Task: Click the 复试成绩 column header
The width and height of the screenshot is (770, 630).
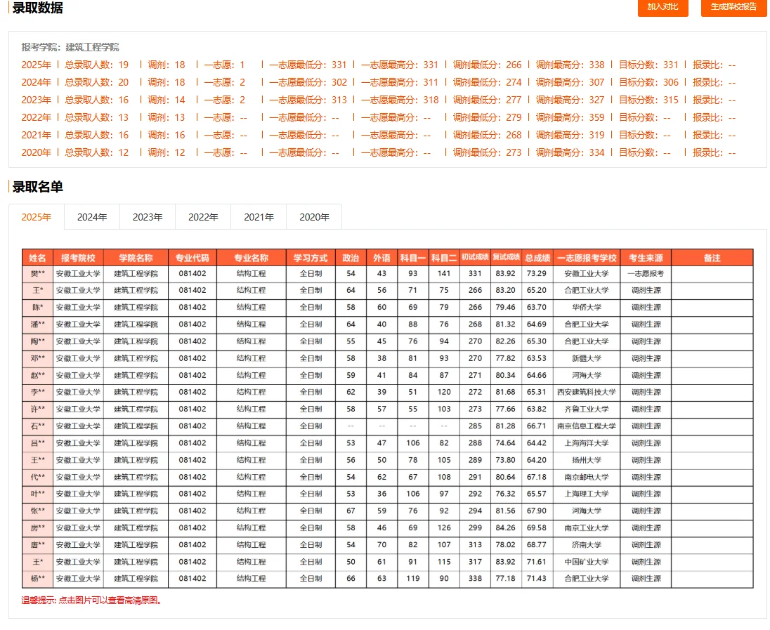Action: [506, 257]
